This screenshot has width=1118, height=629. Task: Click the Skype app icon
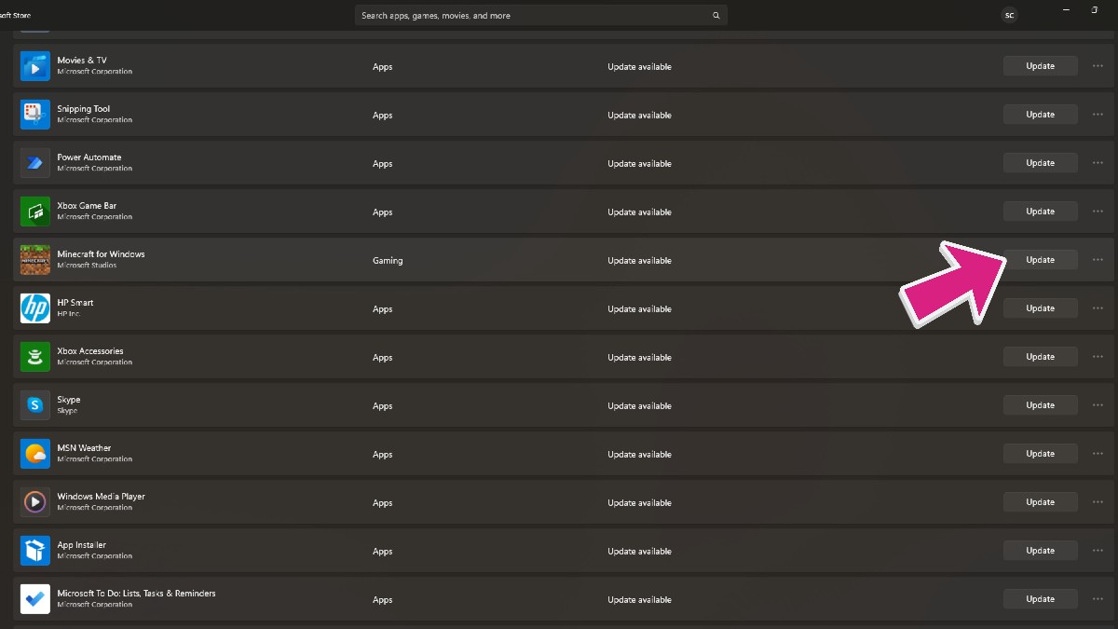[35, 405]
